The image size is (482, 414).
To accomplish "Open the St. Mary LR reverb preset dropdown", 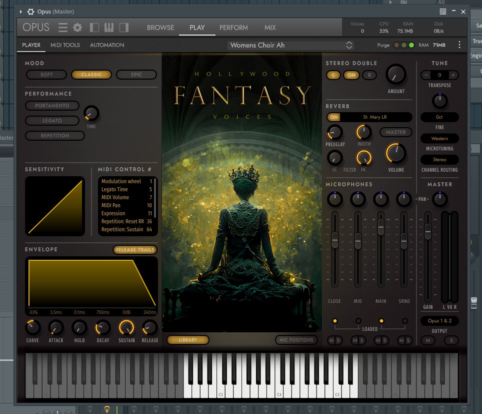I will [375, 117].
